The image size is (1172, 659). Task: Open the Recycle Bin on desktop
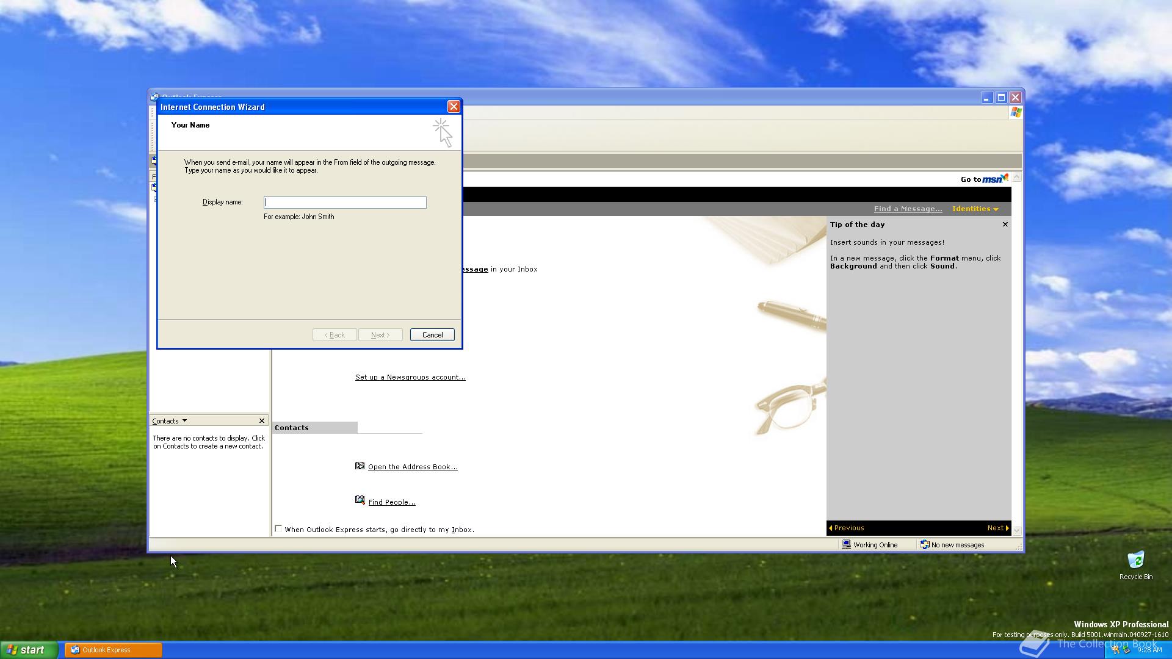tap(1135, 560)
